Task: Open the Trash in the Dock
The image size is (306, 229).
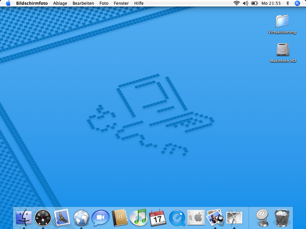Action: [282, 218]
